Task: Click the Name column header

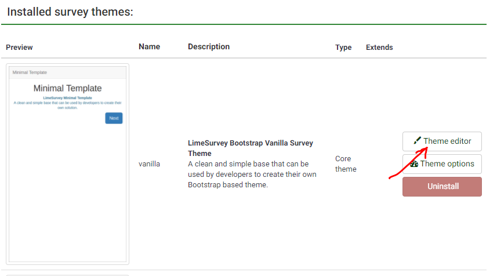Action: click(x=149, y=47)
